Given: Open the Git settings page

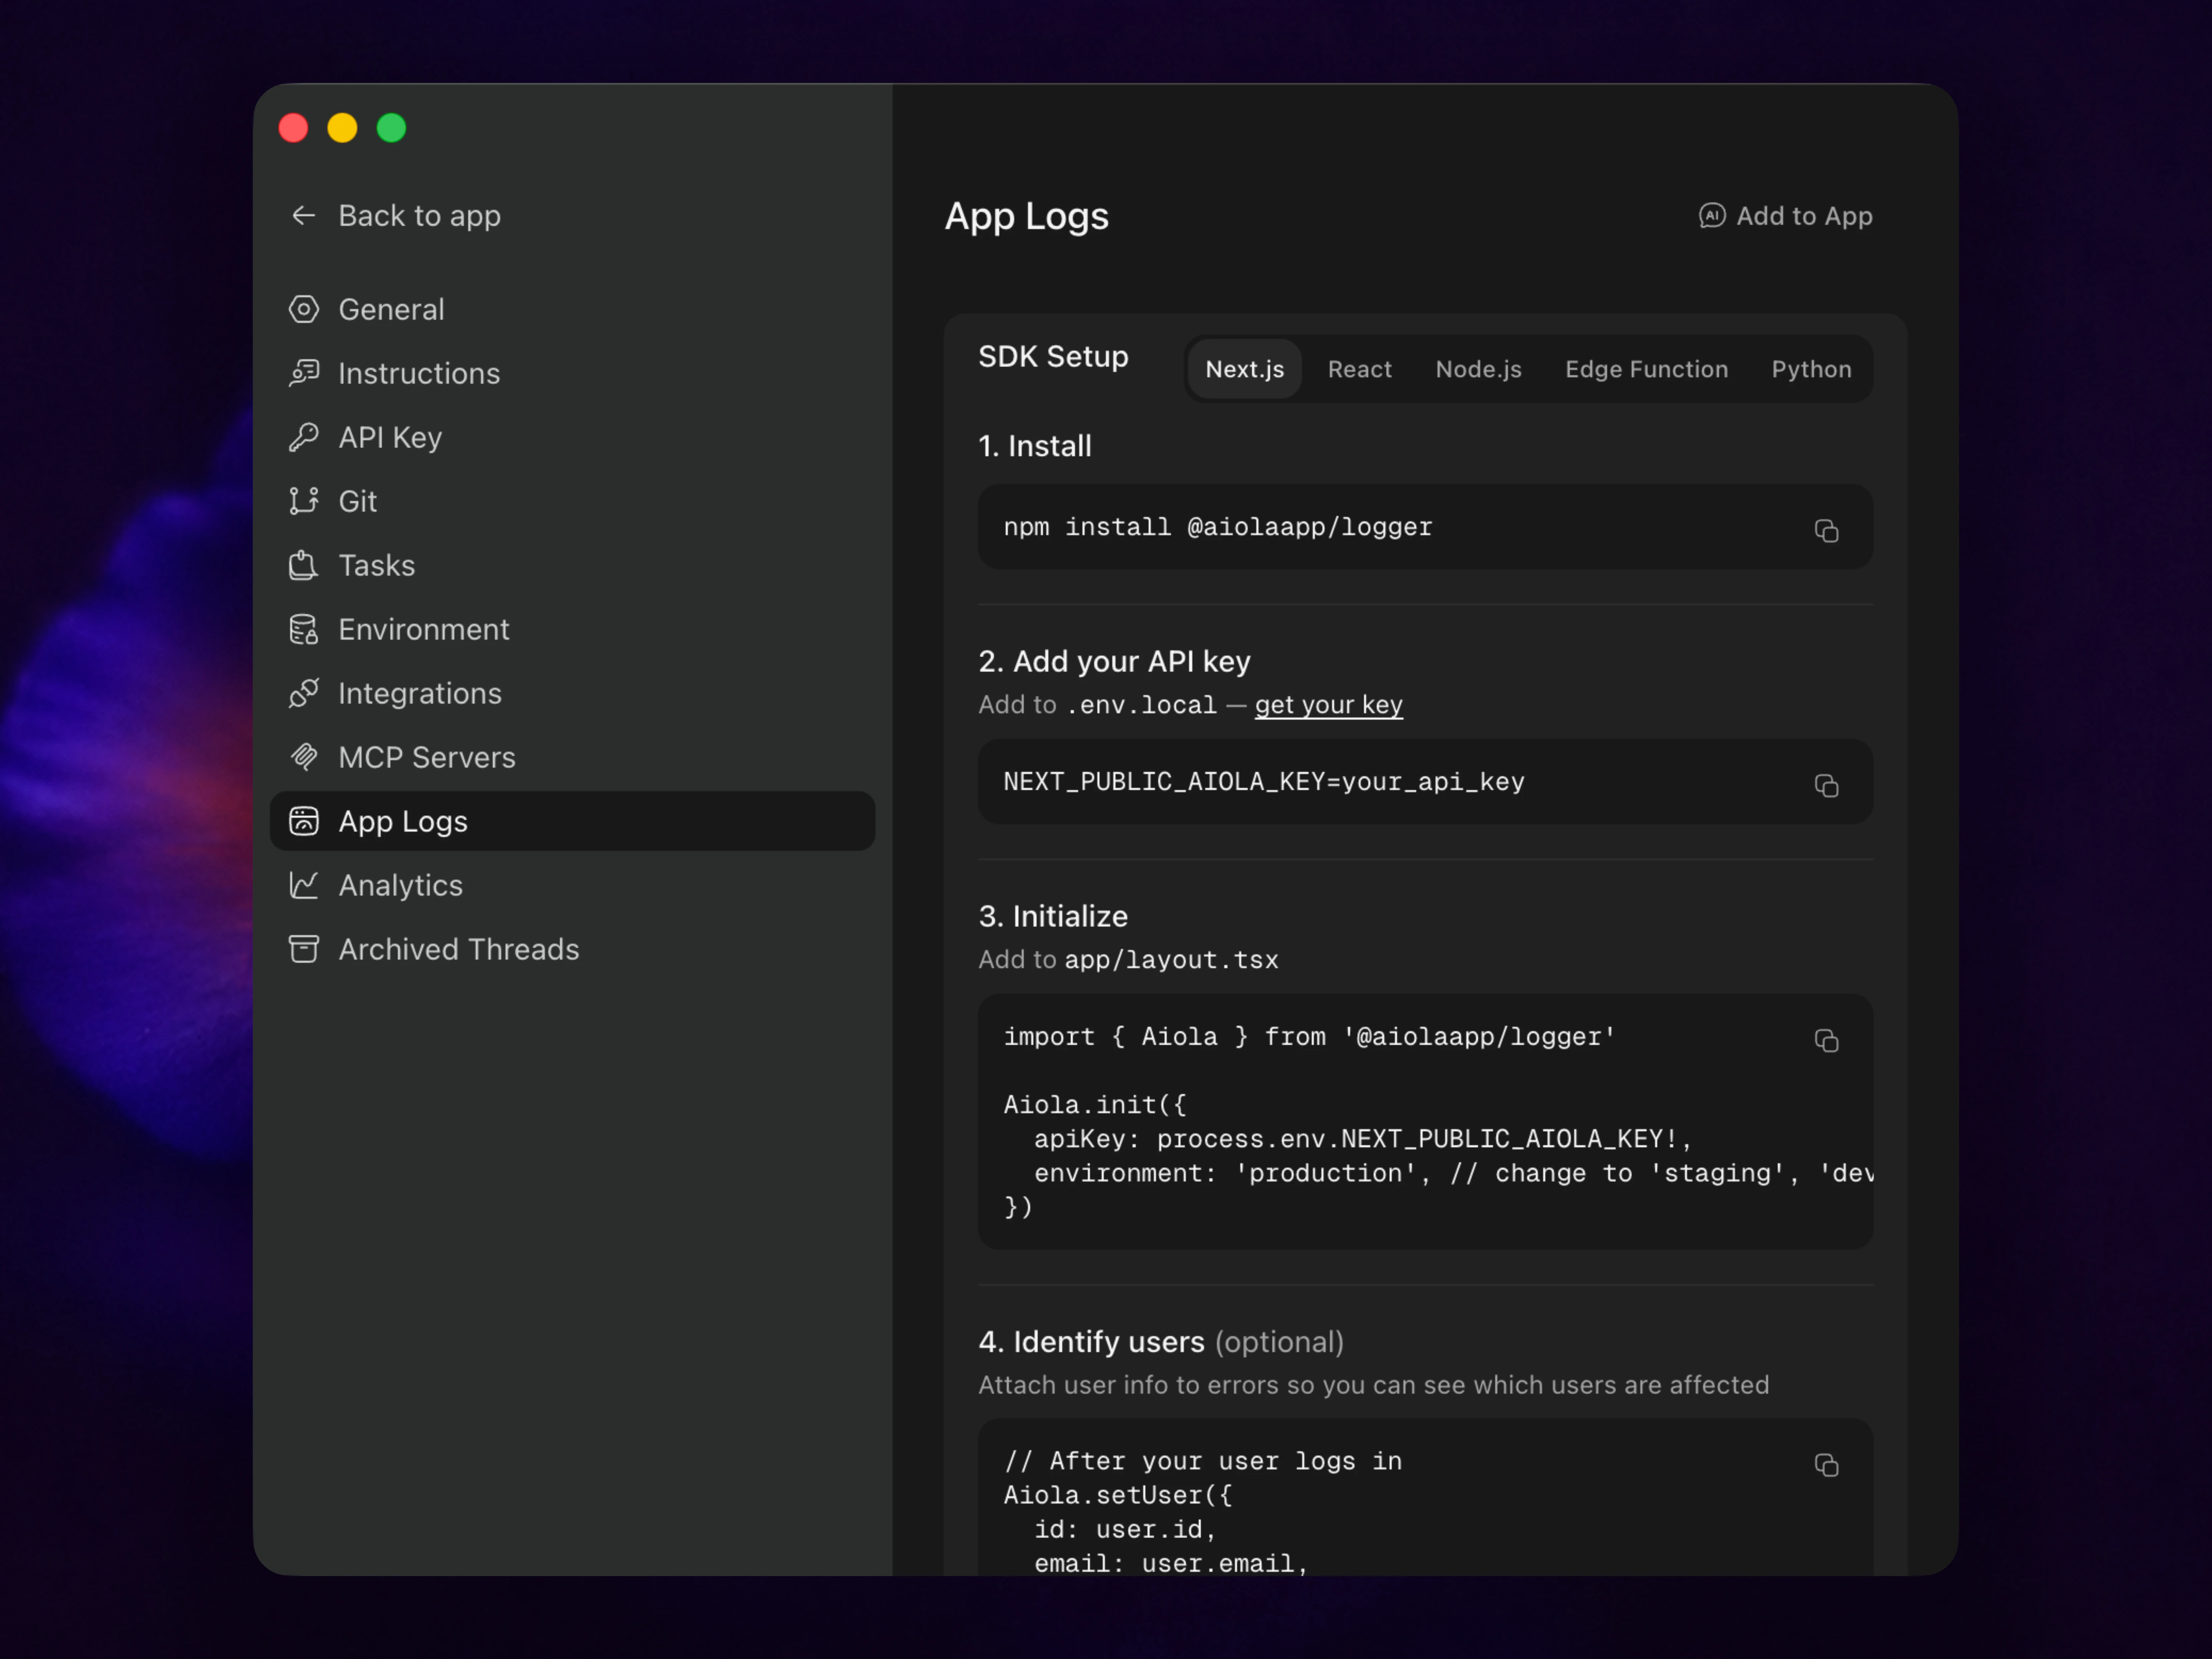Looking at the screenshot, I should 572,501.
